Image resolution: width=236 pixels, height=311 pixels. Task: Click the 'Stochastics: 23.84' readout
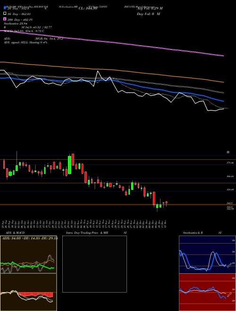pos(15,24)
